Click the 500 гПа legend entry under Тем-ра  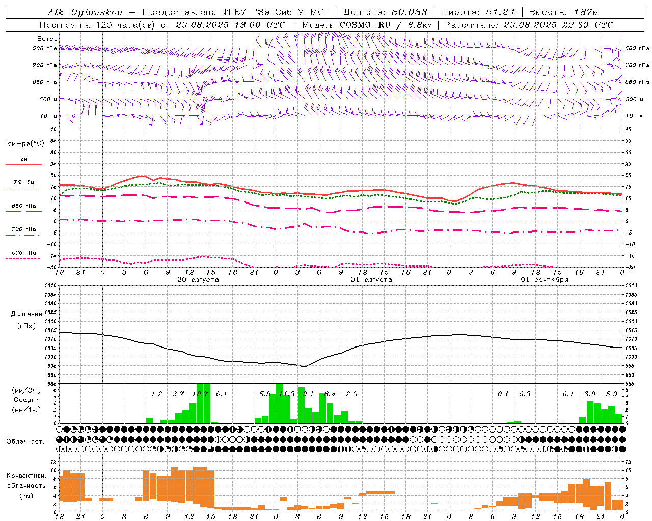tap(24, 253)
